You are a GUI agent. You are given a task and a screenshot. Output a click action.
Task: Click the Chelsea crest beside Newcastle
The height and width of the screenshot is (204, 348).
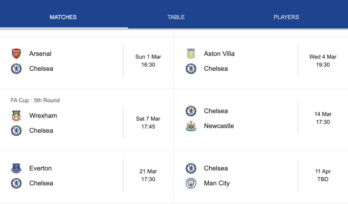191,111
